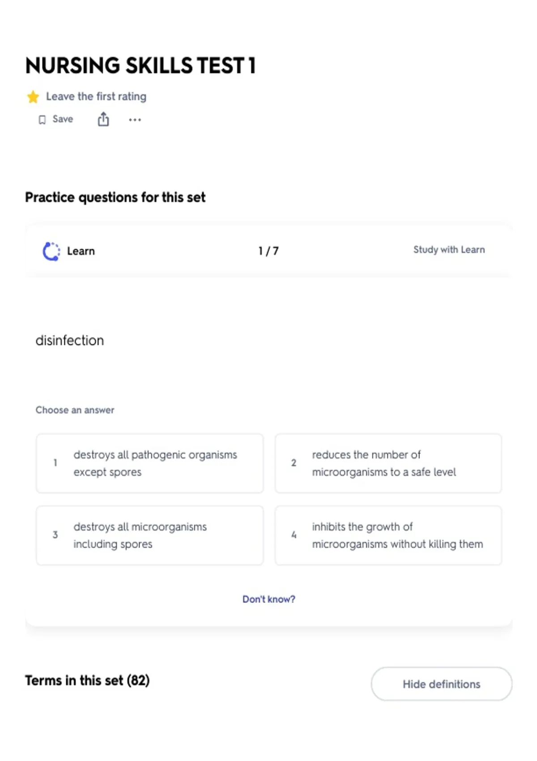Click the bookmark Save icon
Screen dimensions: 537x761
pos(42,120)
